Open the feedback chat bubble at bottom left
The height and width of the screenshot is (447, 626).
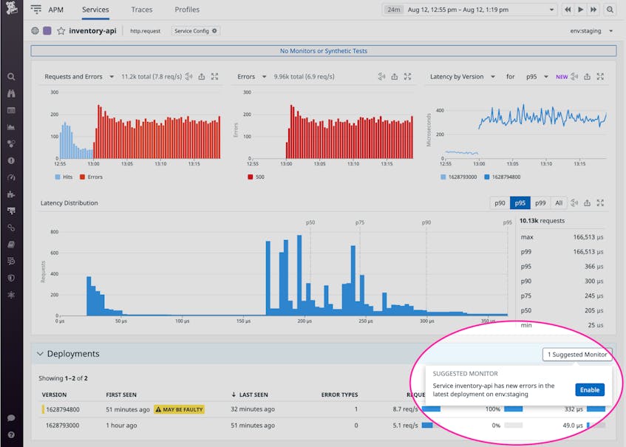click(x=10, y=417)
